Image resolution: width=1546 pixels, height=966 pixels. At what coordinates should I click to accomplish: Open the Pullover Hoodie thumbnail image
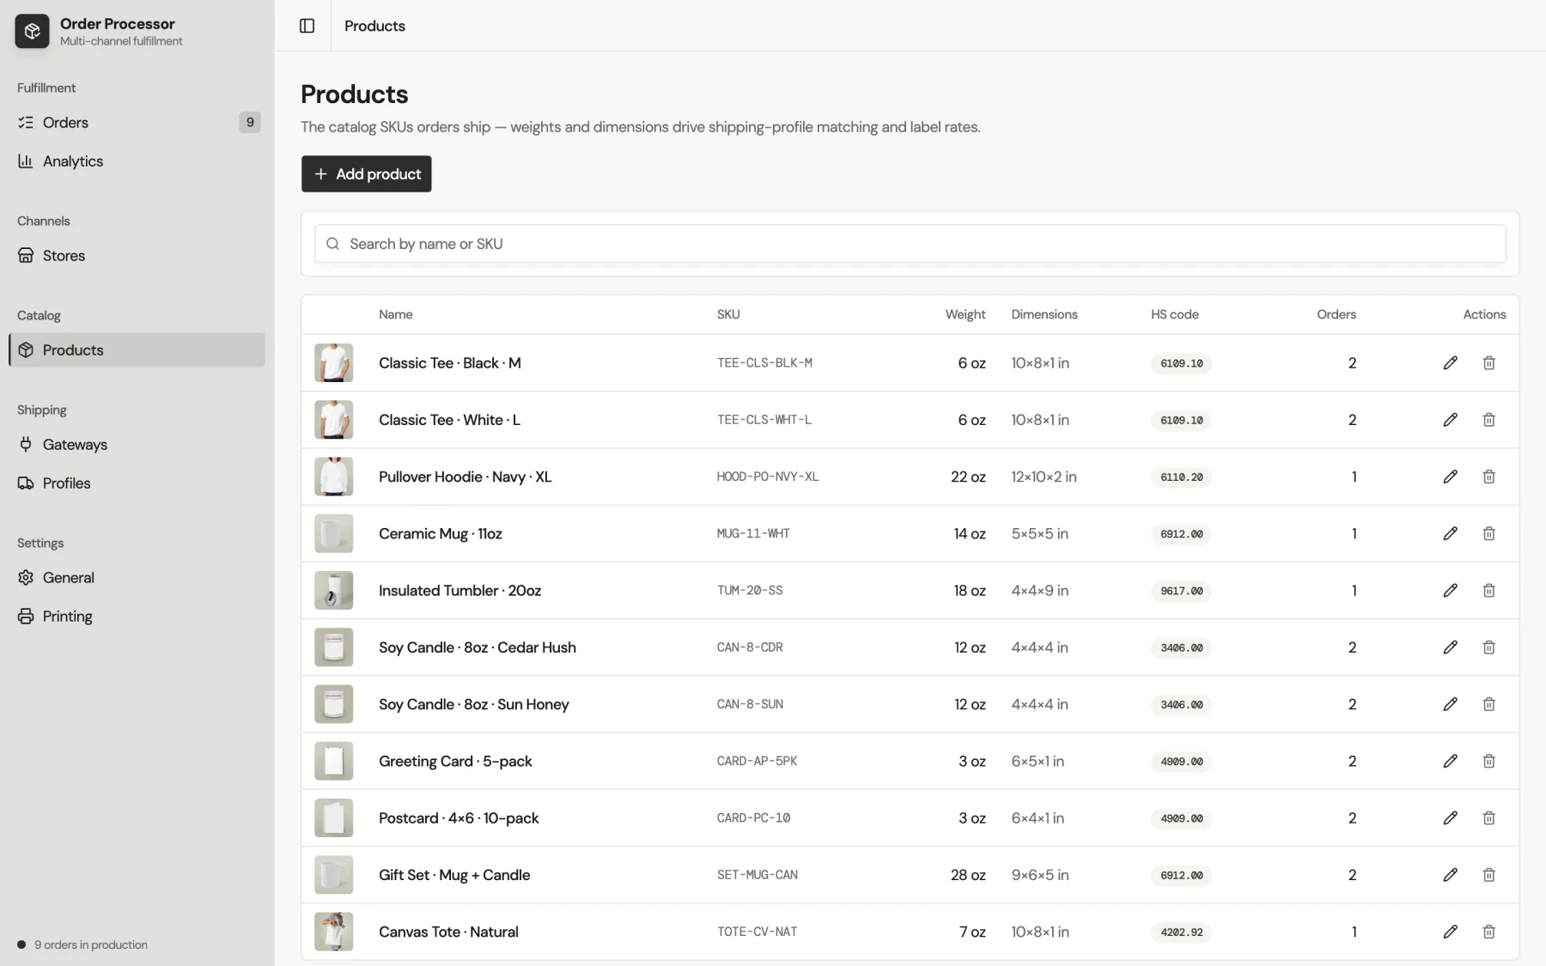click(333, 477)
